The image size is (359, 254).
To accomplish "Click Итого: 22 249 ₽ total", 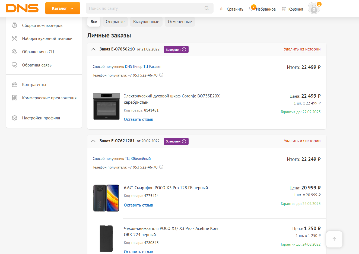I will click(x=304, y=159).
